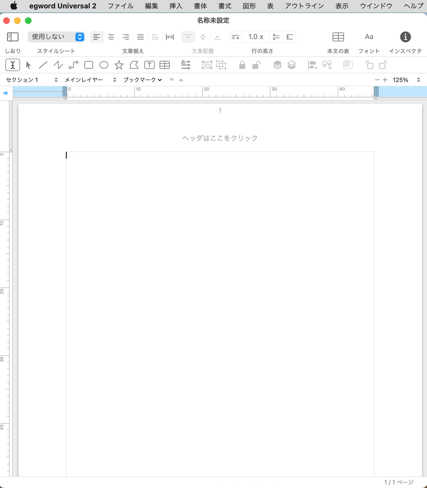
Task: Open the distribute objects dropdown icon
Action: pos(327,65)
